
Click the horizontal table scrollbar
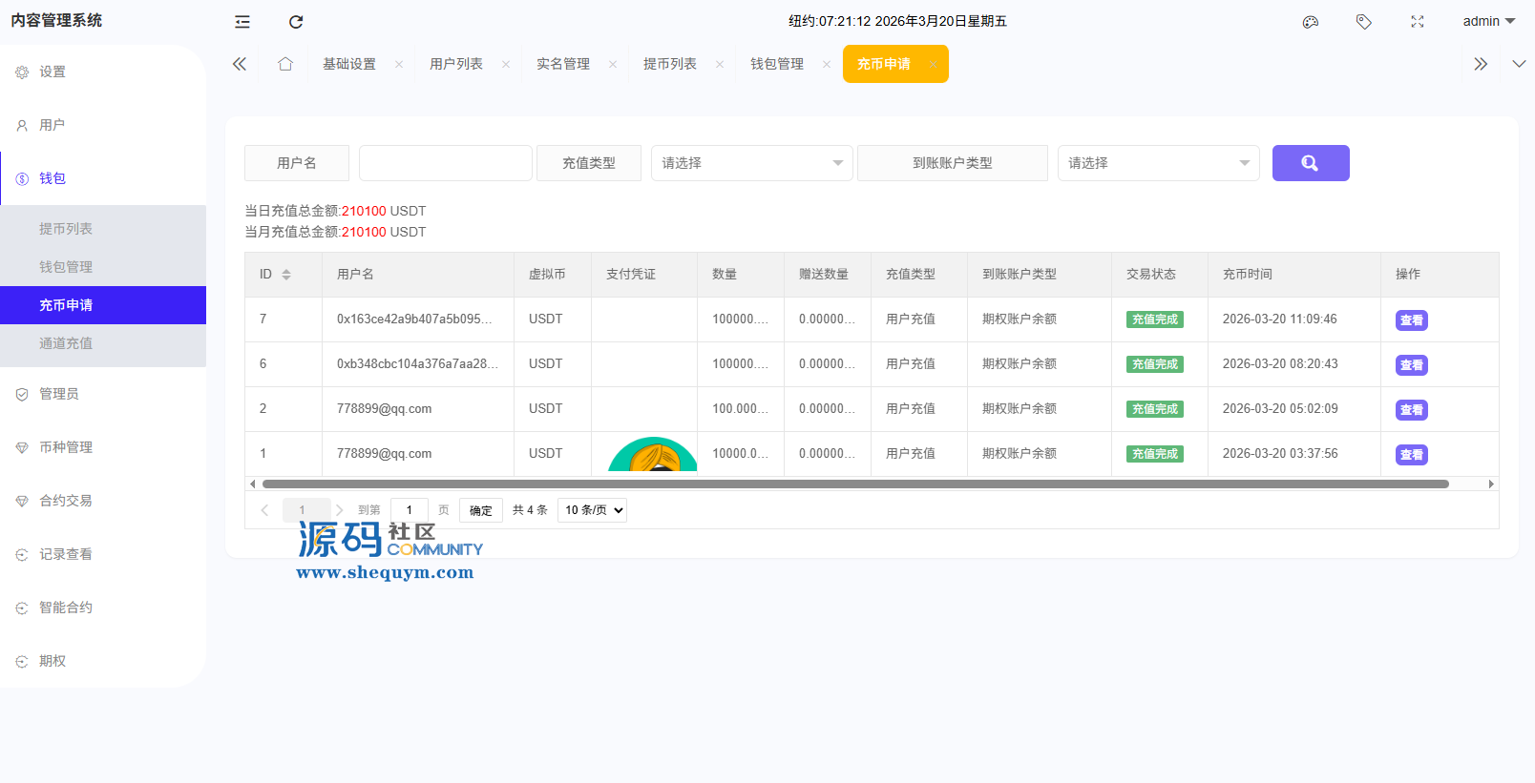click(854, 484)
